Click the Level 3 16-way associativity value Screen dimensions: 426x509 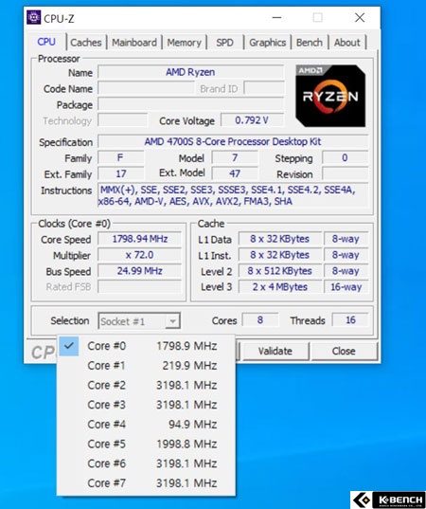pyautogui.click(x=346, y=287)
